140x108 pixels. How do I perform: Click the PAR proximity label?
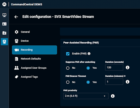pyautogui.click(x=70, y=90)
